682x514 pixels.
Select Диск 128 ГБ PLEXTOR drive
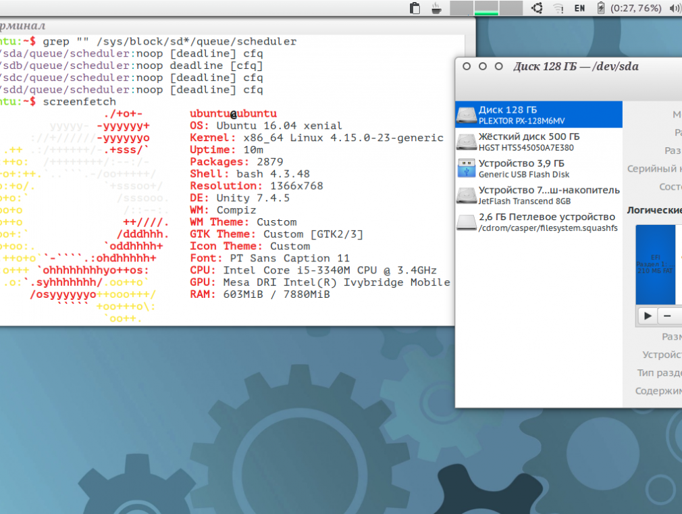539,115
